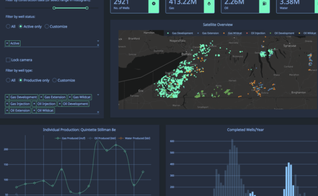Clear all well status selections
Viewport: 318px width, 196px height.
tap(98, 45)
